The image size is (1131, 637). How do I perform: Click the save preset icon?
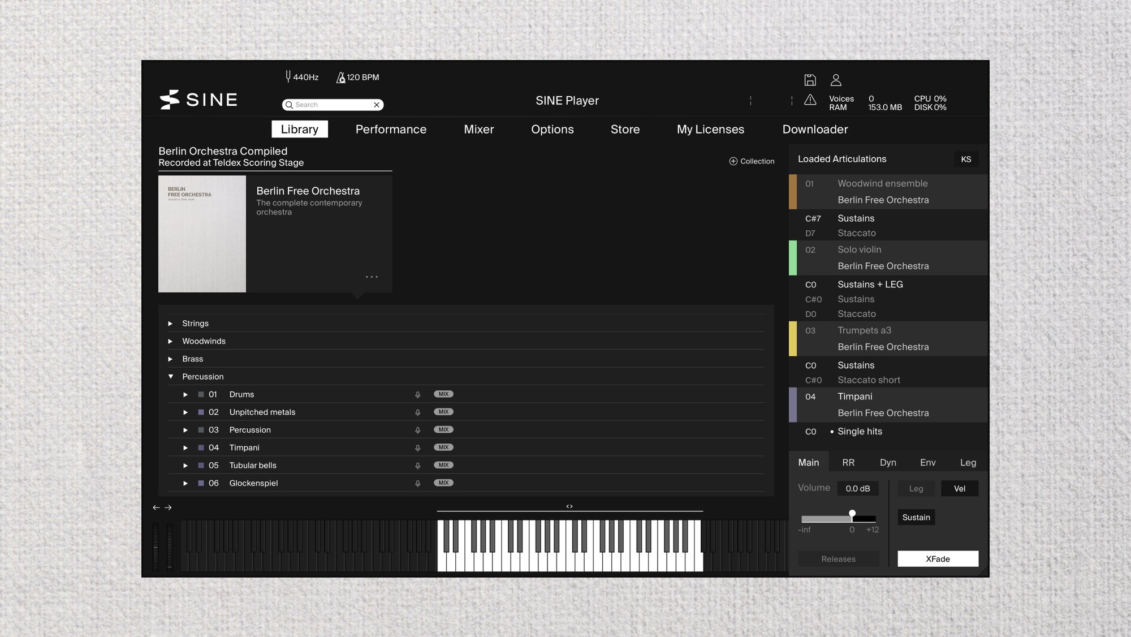pyautogui.click(x=811, y=80)
